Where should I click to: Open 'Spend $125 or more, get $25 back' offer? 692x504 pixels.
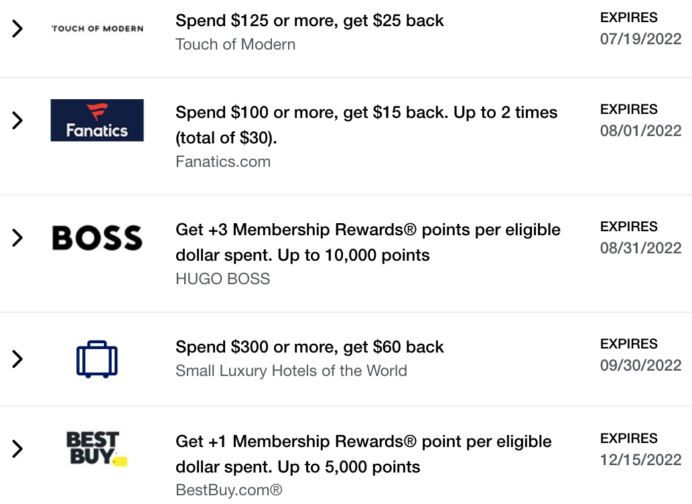pyautogui.click(x=309, y=21)
